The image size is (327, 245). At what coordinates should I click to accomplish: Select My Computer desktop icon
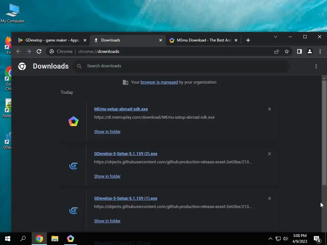click(x=12, y=13)
